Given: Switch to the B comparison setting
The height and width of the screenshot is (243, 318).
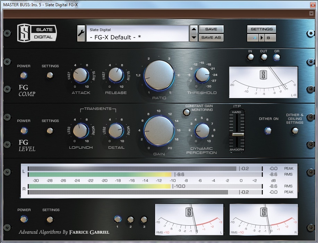Looking at the screenshot, I should [x=270, y=38].
